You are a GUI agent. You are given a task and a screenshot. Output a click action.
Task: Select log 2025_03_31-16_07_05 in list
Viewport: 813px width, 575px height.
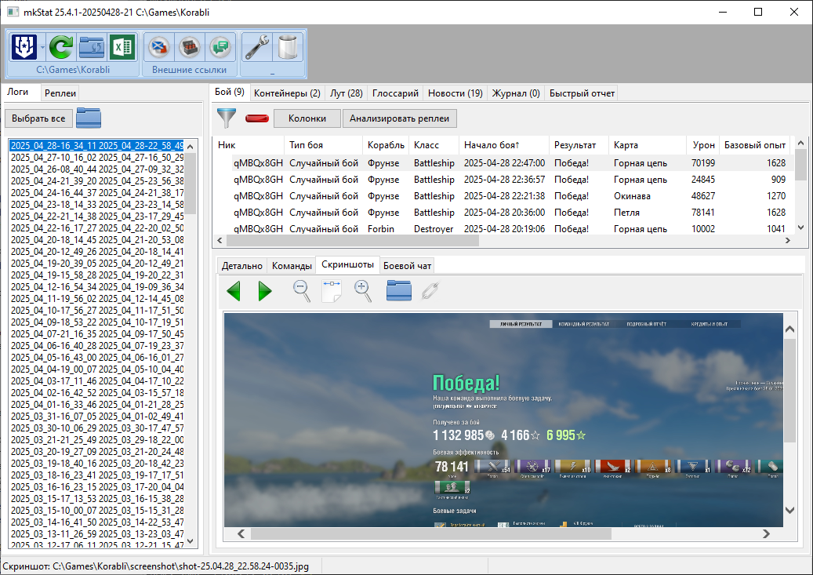pyautogui.click(x=97, y=417)
